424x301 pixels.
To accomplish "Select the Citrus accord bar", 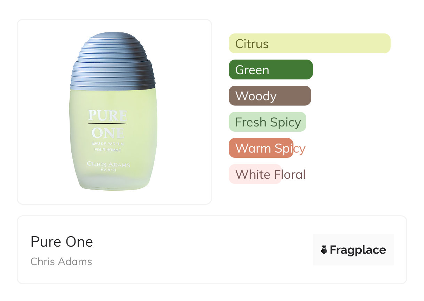I will [x=309, y=44].
